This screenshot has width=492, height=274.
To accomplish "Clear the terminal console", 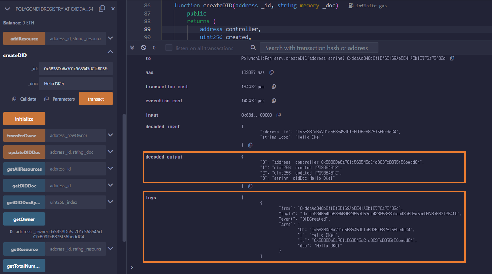I will pos(144,48).
